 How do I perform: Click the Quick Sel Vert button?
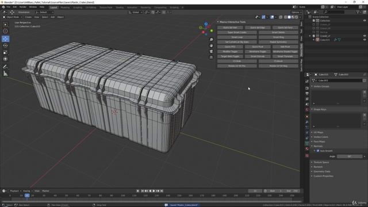click(x=230, y=28)
